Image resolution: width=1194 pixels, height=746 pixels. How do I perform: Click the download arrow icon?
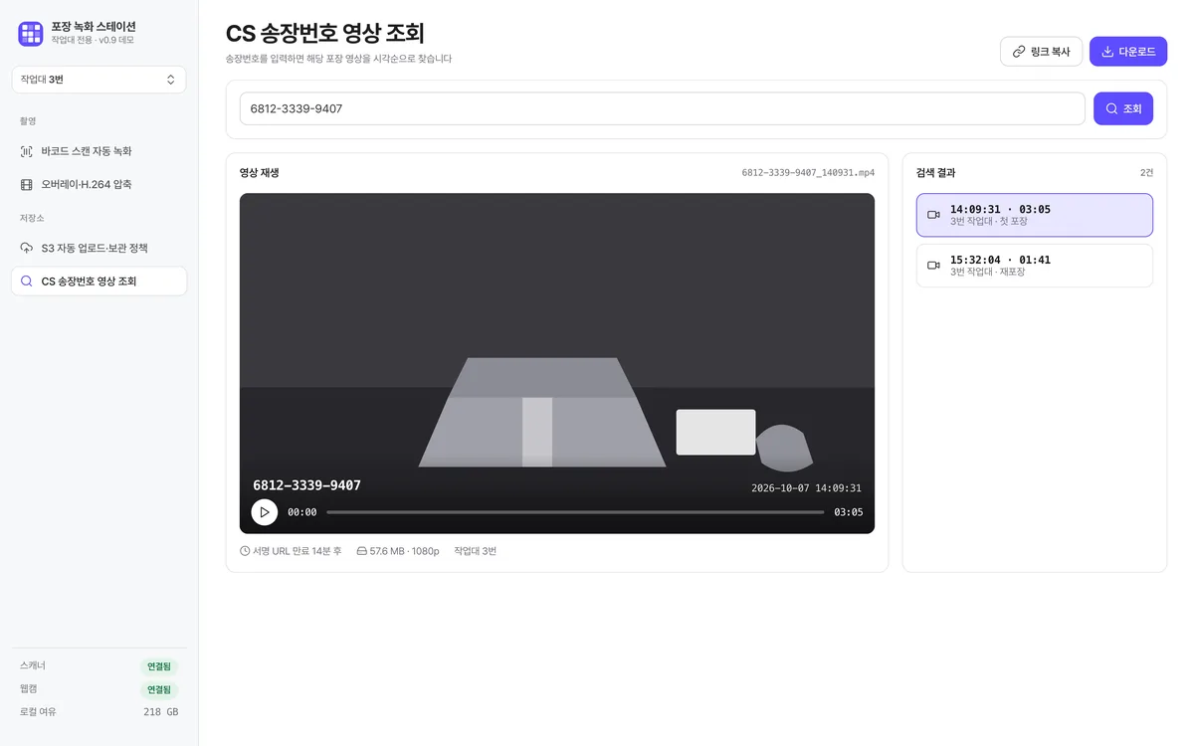click(x=1107, y=52)
